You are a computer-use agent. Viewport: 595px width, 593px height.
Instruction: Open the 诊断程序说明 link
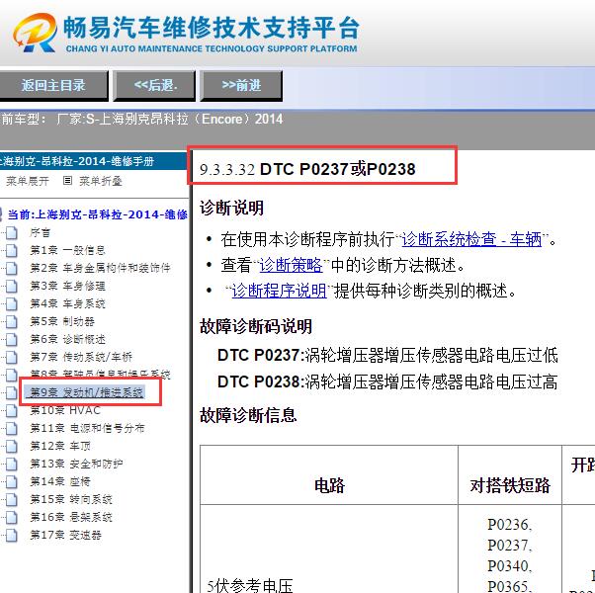(x=279, y=291)
